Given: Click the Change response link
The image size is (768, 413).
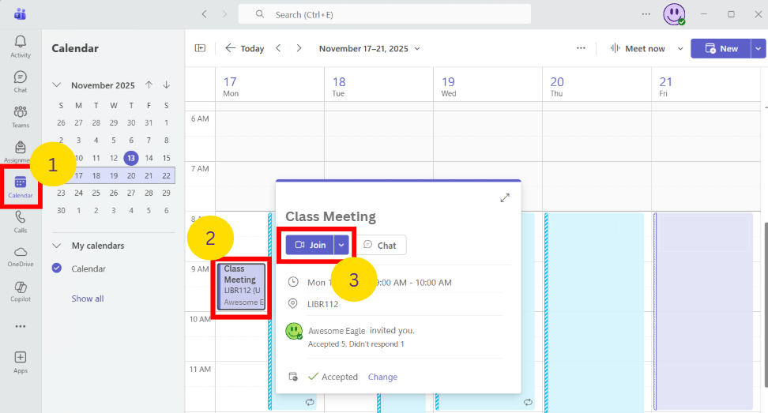Looking at the screenshot, I should pyautogui.click(x=382, y=377).
